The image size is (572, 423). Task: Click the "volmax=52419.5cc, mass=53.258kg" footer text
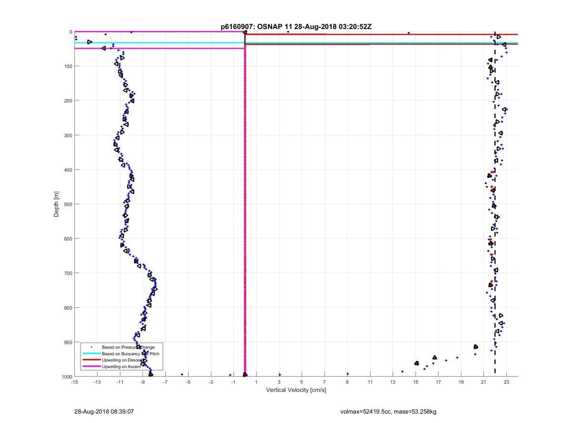click(388, 412)
